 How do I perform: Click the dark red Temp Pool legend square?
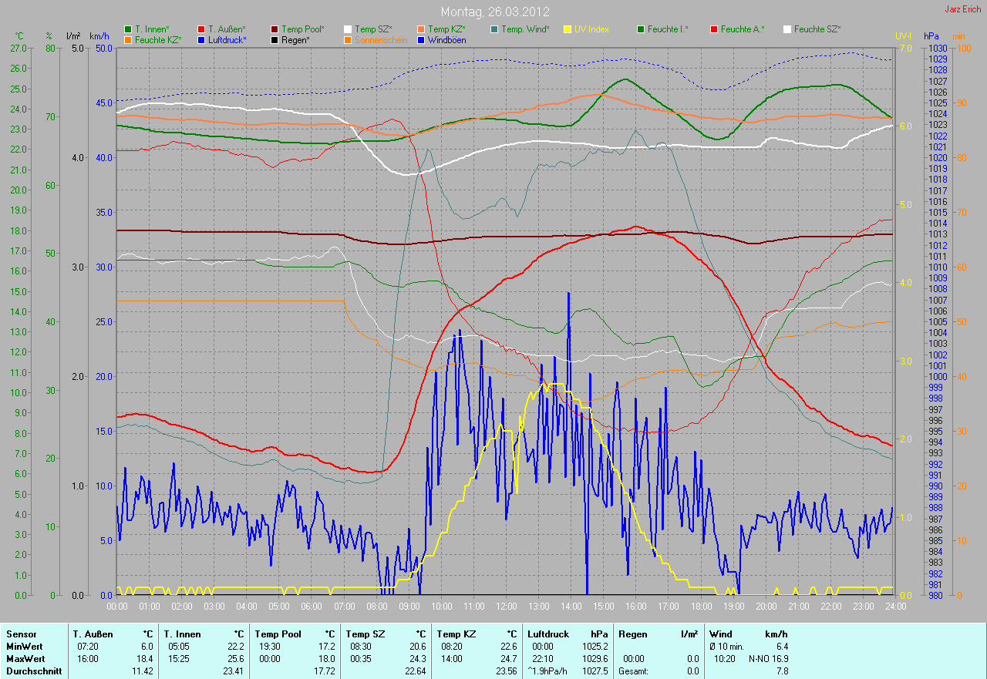coord(275,29)
